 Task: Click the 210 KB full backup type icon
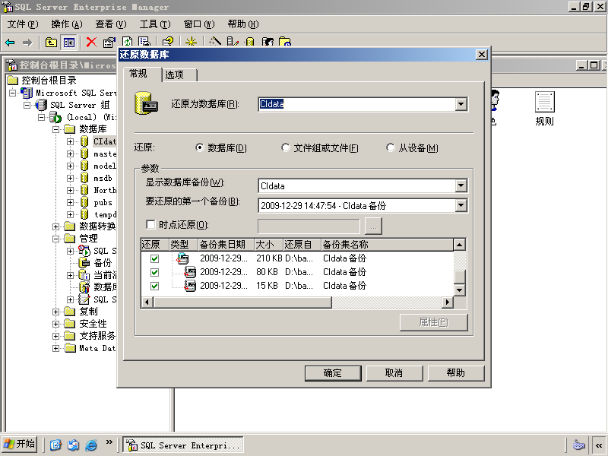[182, 258]
